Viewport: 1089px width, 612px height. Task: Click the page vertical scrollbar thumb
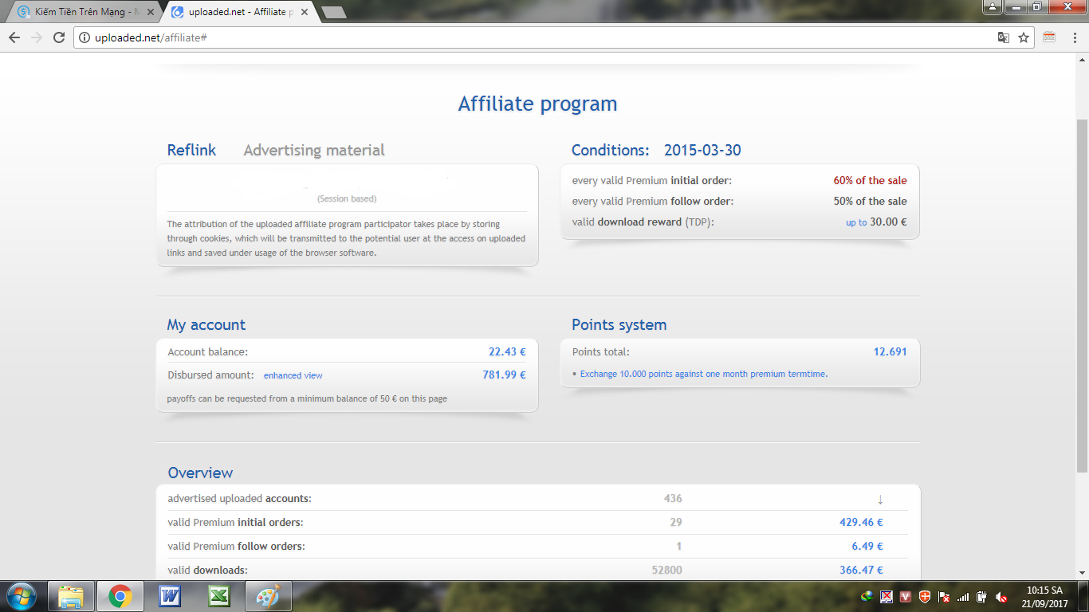coord(1082,295)
